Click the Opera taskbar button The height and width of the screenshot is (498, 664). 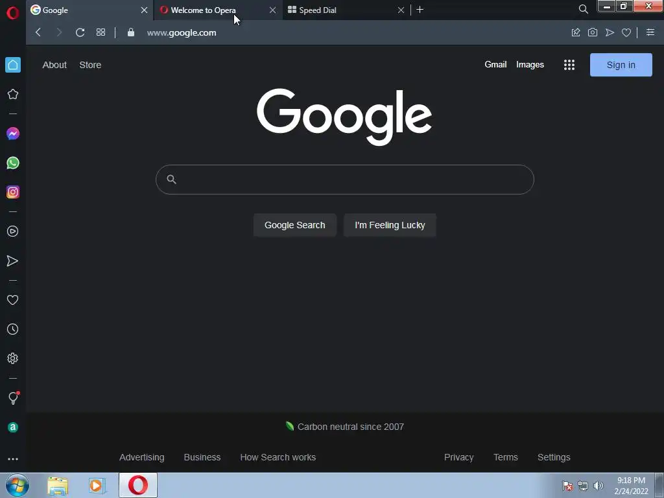[138, 485]
